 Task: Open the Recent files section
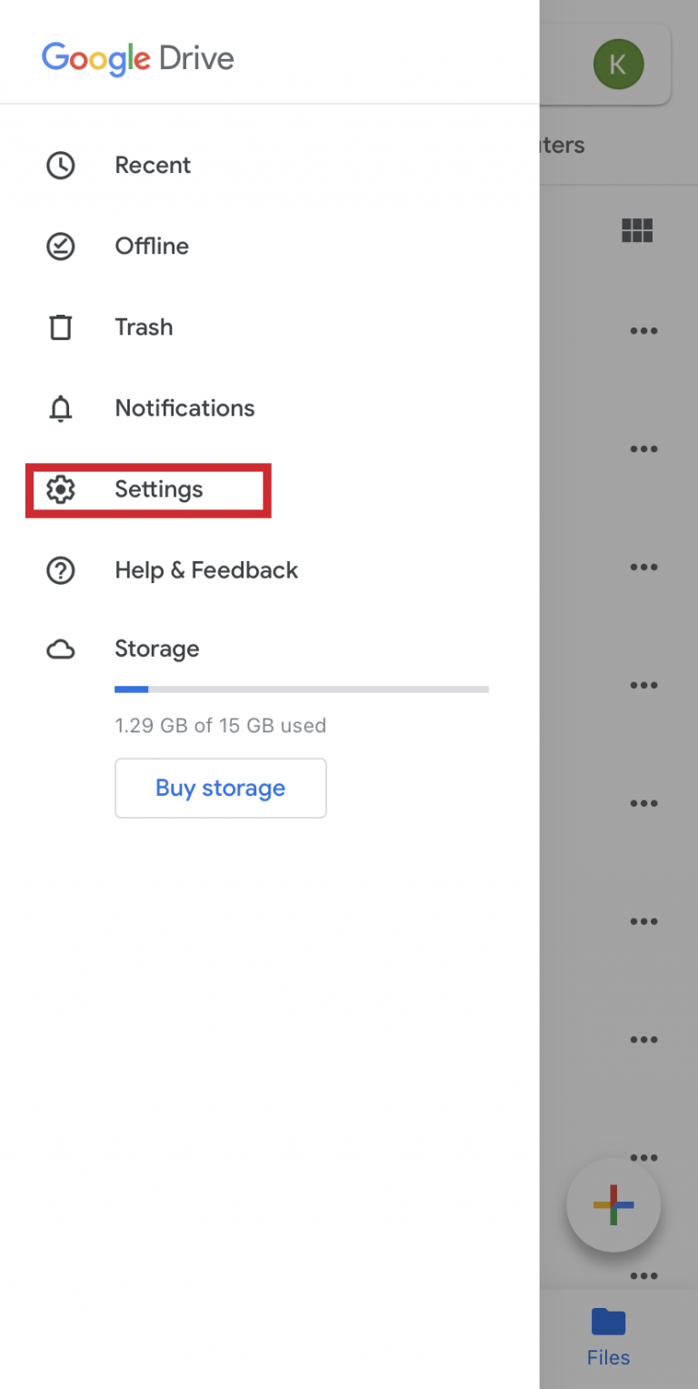152,165
